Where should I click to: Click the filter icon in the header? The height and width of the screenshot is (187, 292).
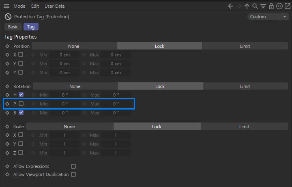click(263, 6)
